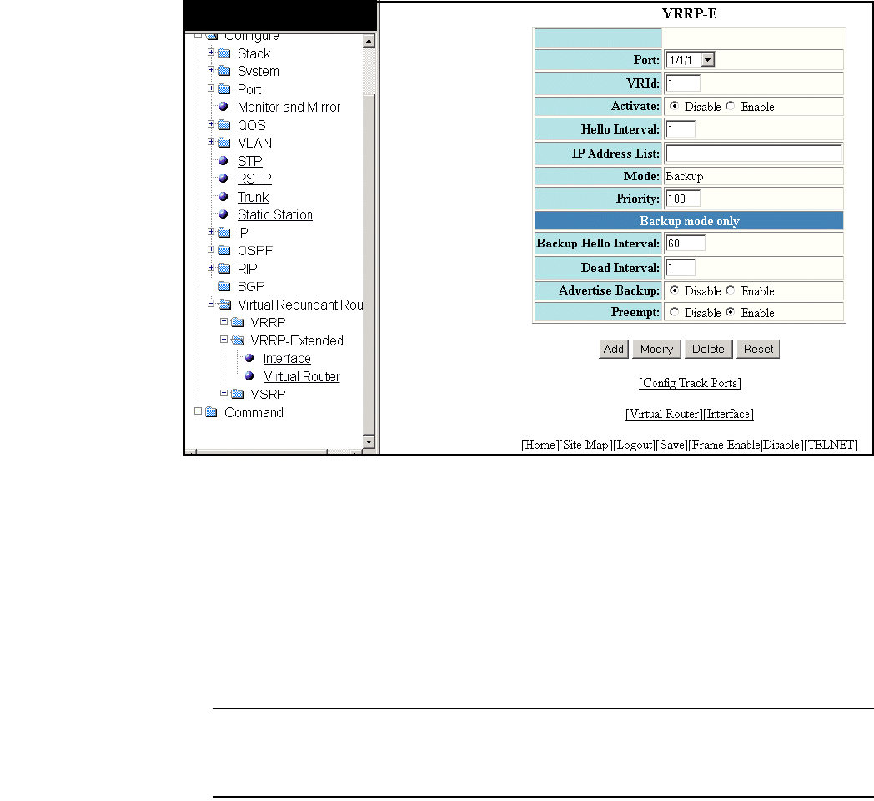The image size is (874, 801).
Task: Click the bullet icon beside Static Station
Action: click(x=223, y=214)
